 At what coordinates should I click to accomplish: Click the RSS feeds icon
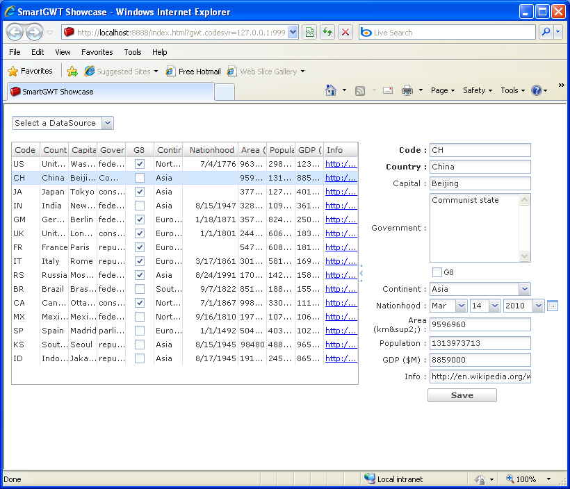360,90
